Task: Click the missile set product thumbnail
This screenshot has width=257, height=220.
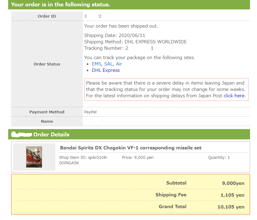Action: pos(34,157)
